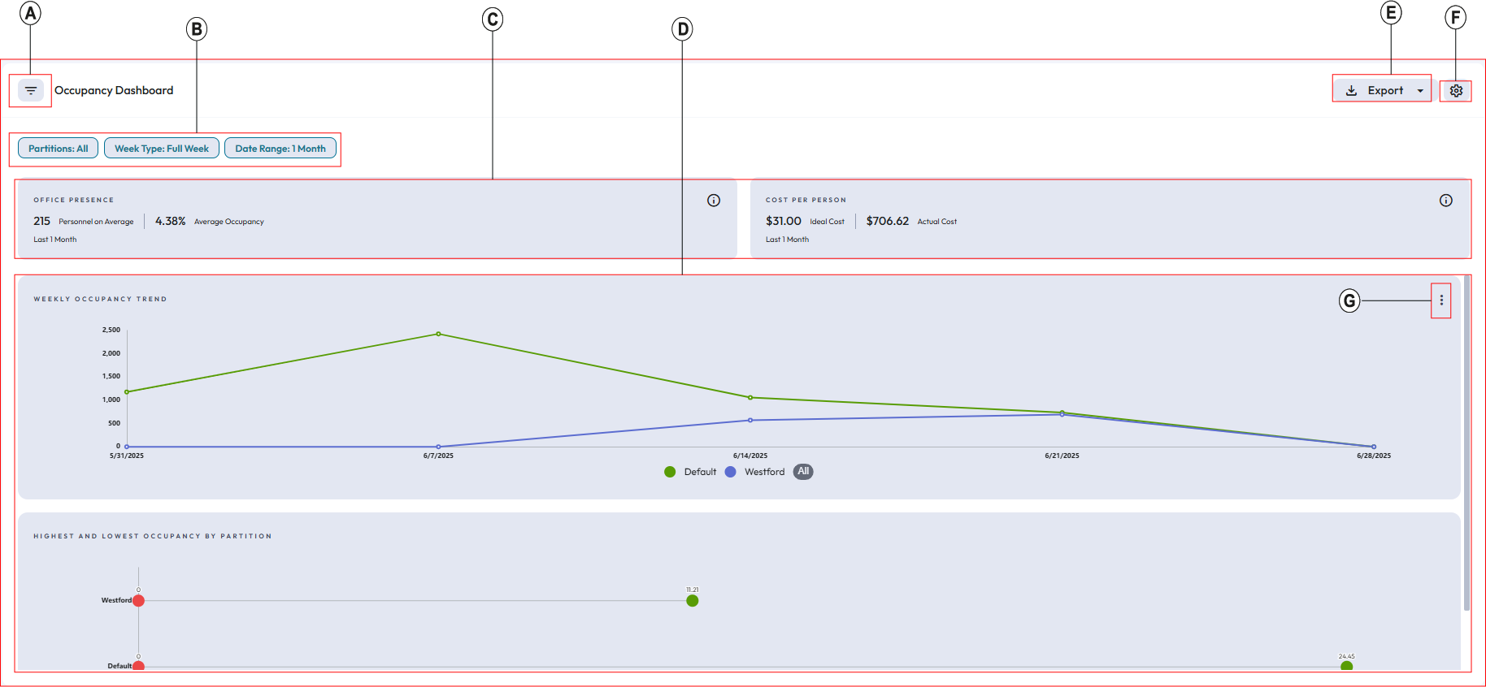This screenshot has height=687, width=1486.
Task: Click the red Westford lowest occupancy dot
Action: tap(139, 601)
